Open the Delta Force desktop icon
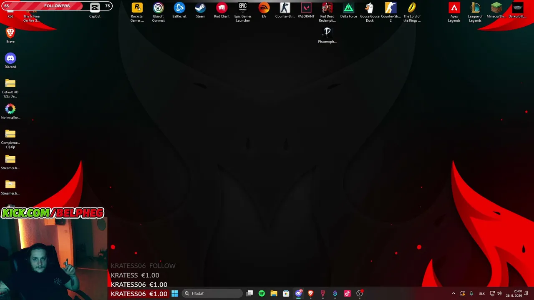Viewport: 534px width, 300px height. coord(348,11)
